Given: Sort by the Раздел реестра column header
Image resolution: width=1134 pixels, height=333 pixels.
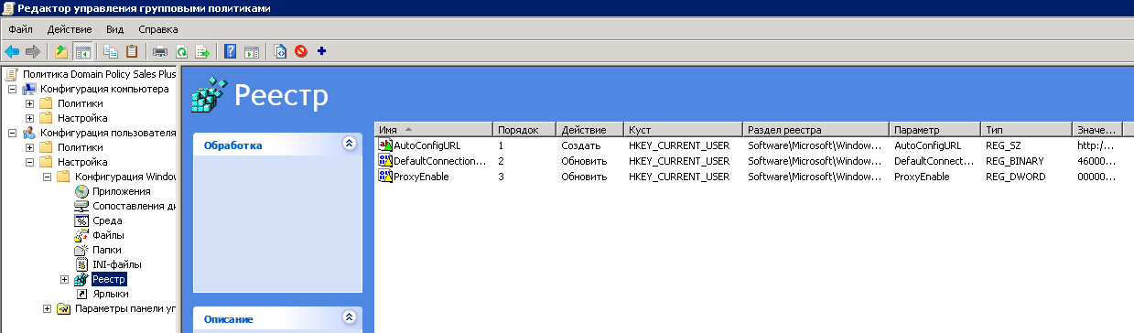Looking at the screenshot, I should point(816,129).
